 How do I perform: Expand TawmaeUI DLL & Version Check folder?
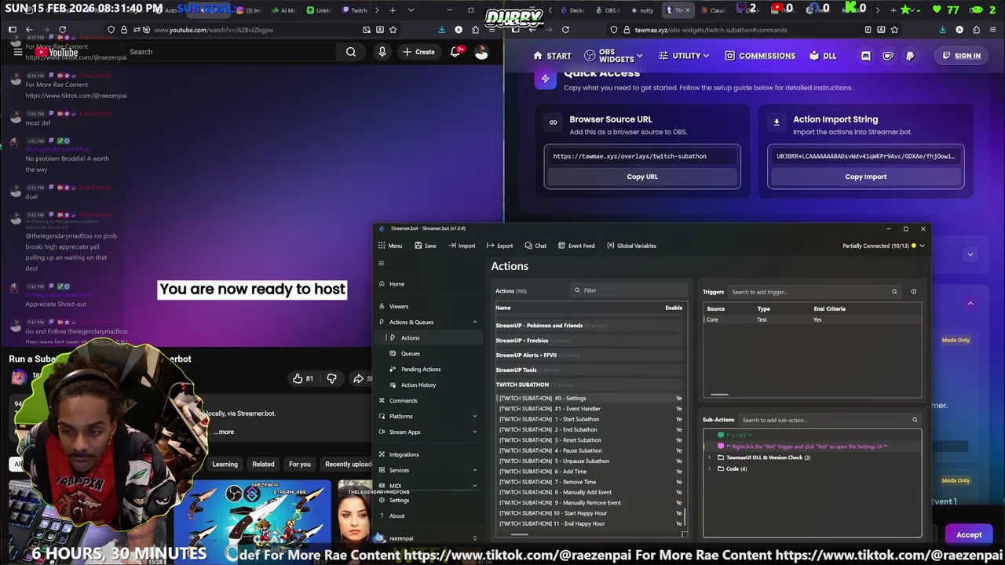click(x=710, y=457)
